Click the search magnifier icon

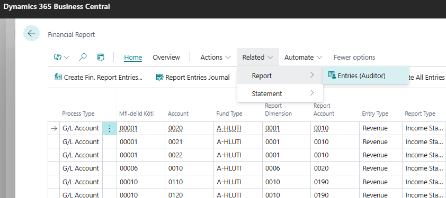83,58
